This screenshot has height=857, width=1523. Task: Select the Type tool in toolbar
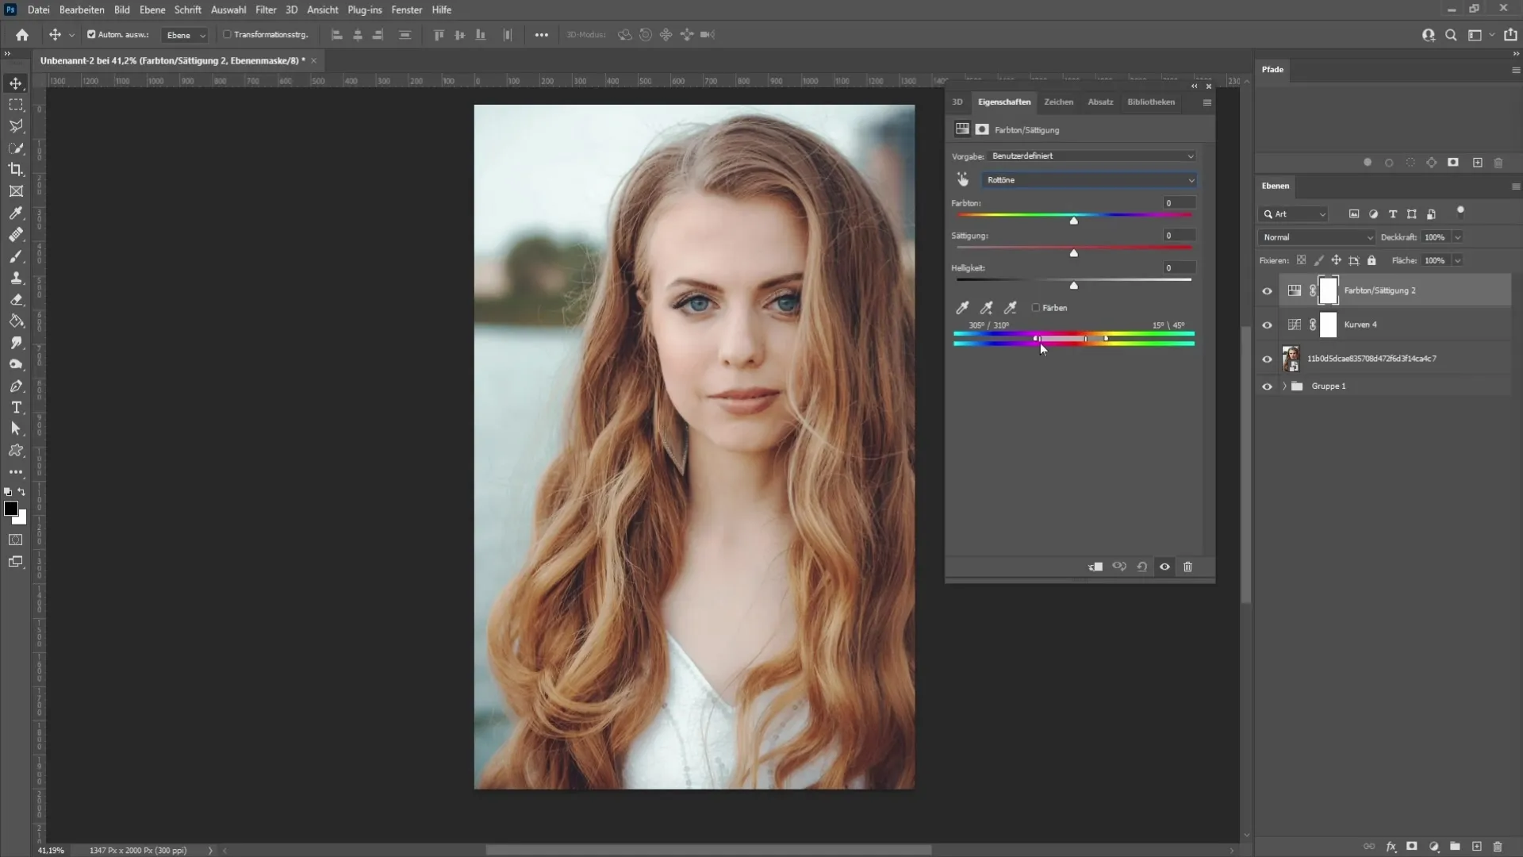coord(16,407)
